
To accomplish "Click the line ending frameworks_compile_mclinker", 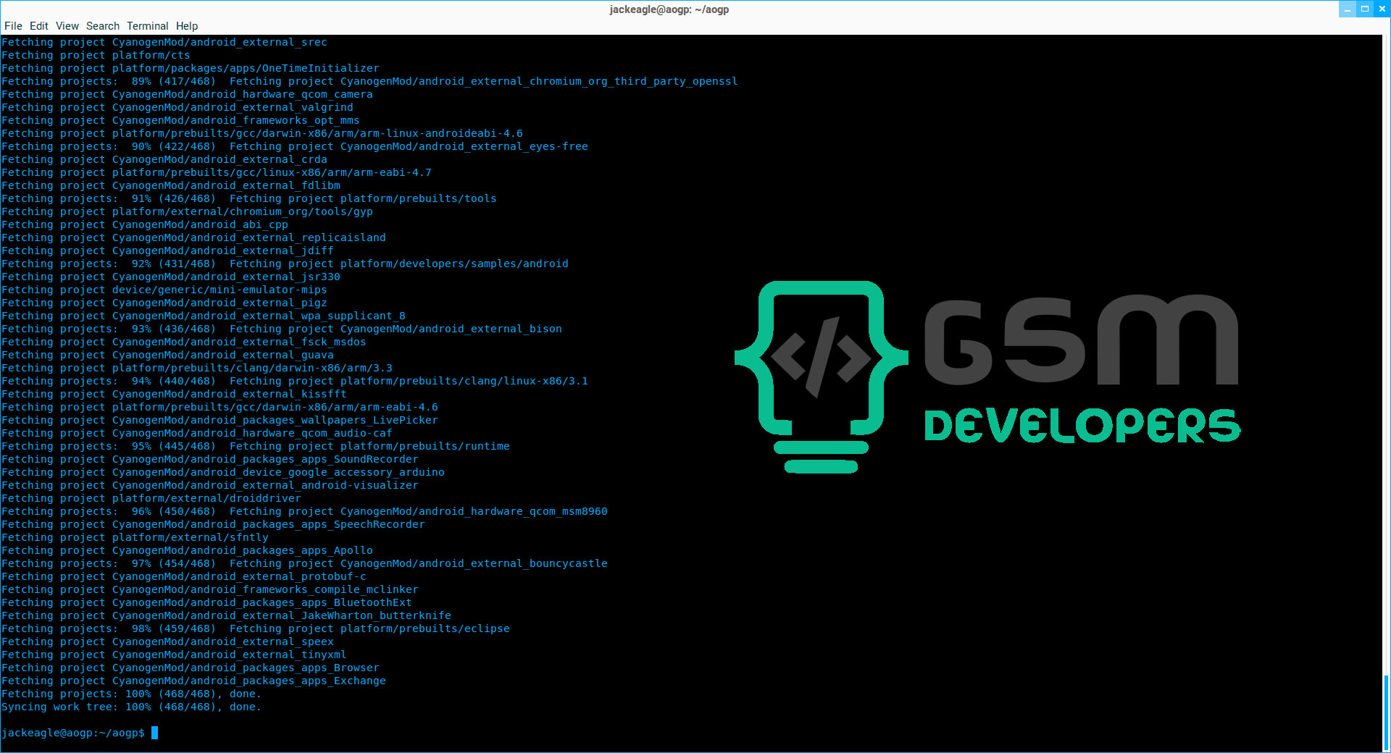I will tap(210, 589).
